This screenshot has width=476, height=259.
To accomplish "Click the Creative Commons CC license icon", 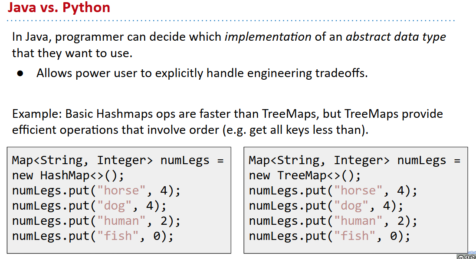I will point(461,257).
